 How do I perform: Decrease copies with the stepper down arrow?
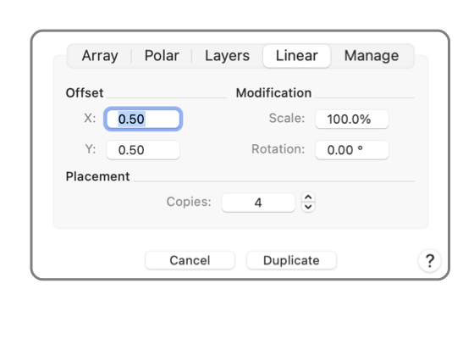point(308,207)
